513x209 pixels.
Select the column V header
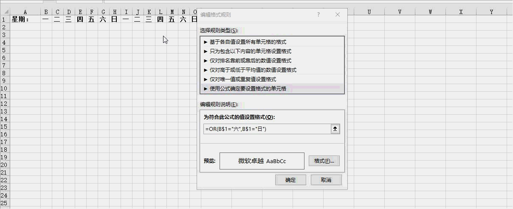coord(400,12)
